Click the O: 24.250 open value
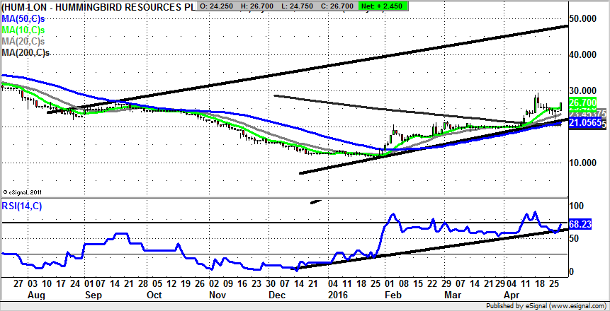 coord(218,6)
